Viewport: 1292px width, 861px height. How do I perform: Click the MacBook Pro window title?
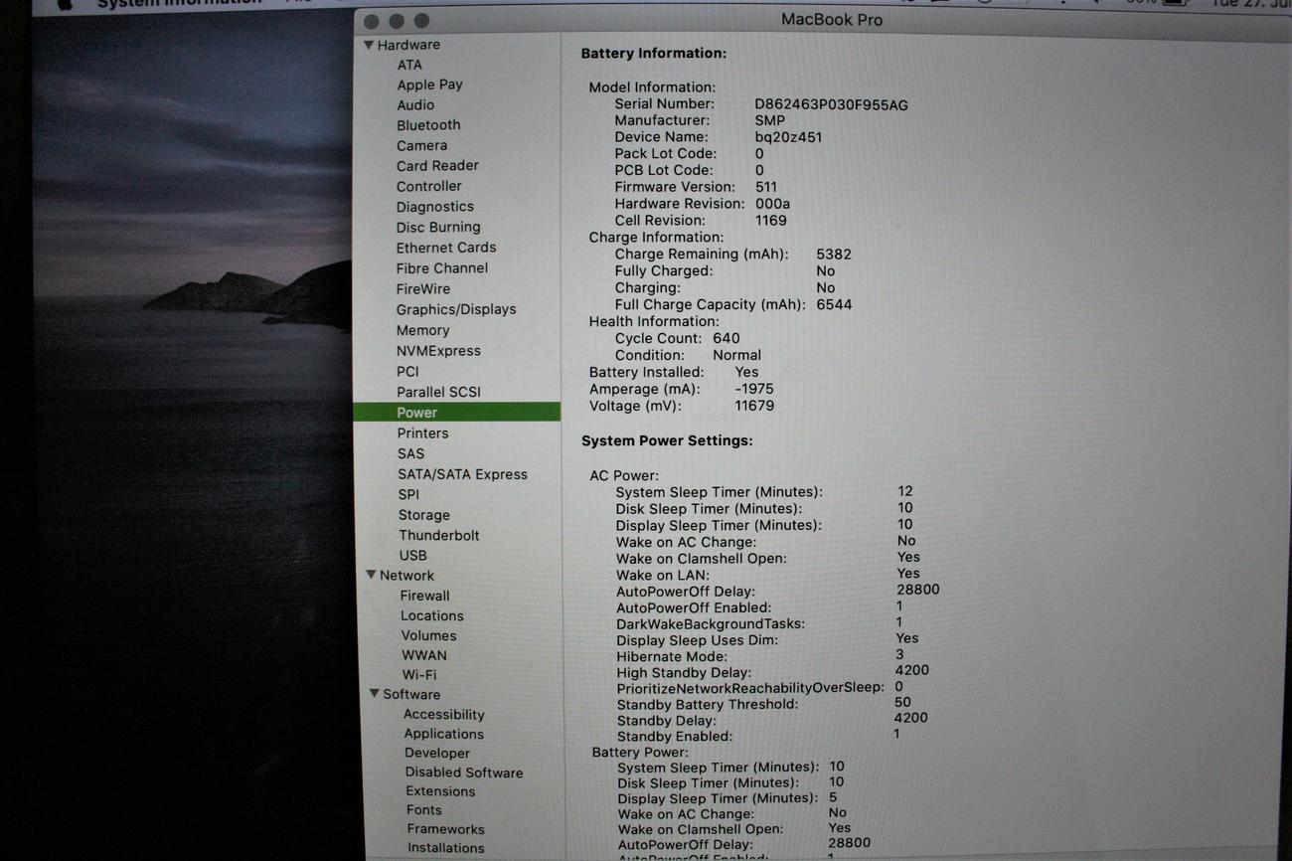click(831, 20)
